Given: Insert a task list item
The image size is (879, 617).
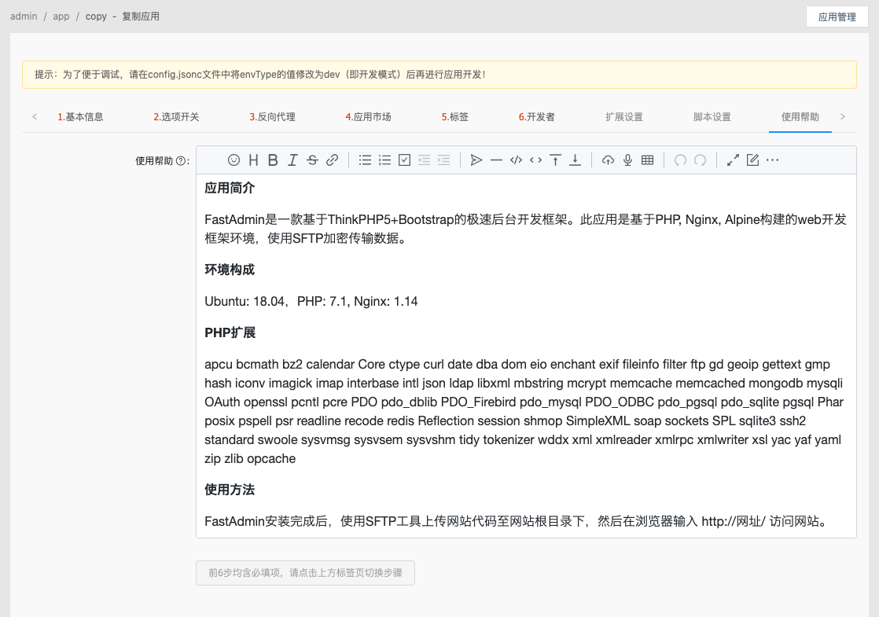Looking at the screenshot, I should coord(404,160).
